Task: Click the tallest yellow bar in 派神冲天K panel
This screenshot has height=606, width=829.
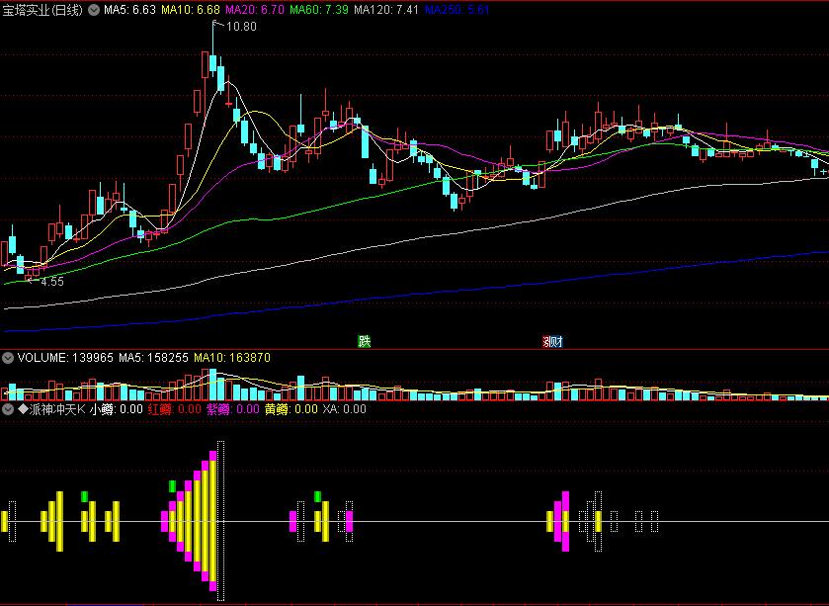Action: click(213, 521)
